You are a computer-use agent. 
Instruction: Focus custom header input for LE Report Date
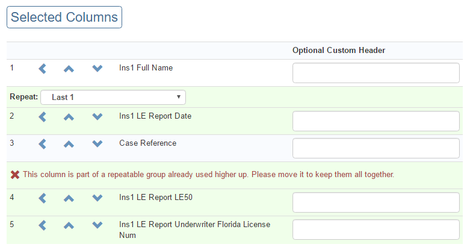(x=376, y=121)
